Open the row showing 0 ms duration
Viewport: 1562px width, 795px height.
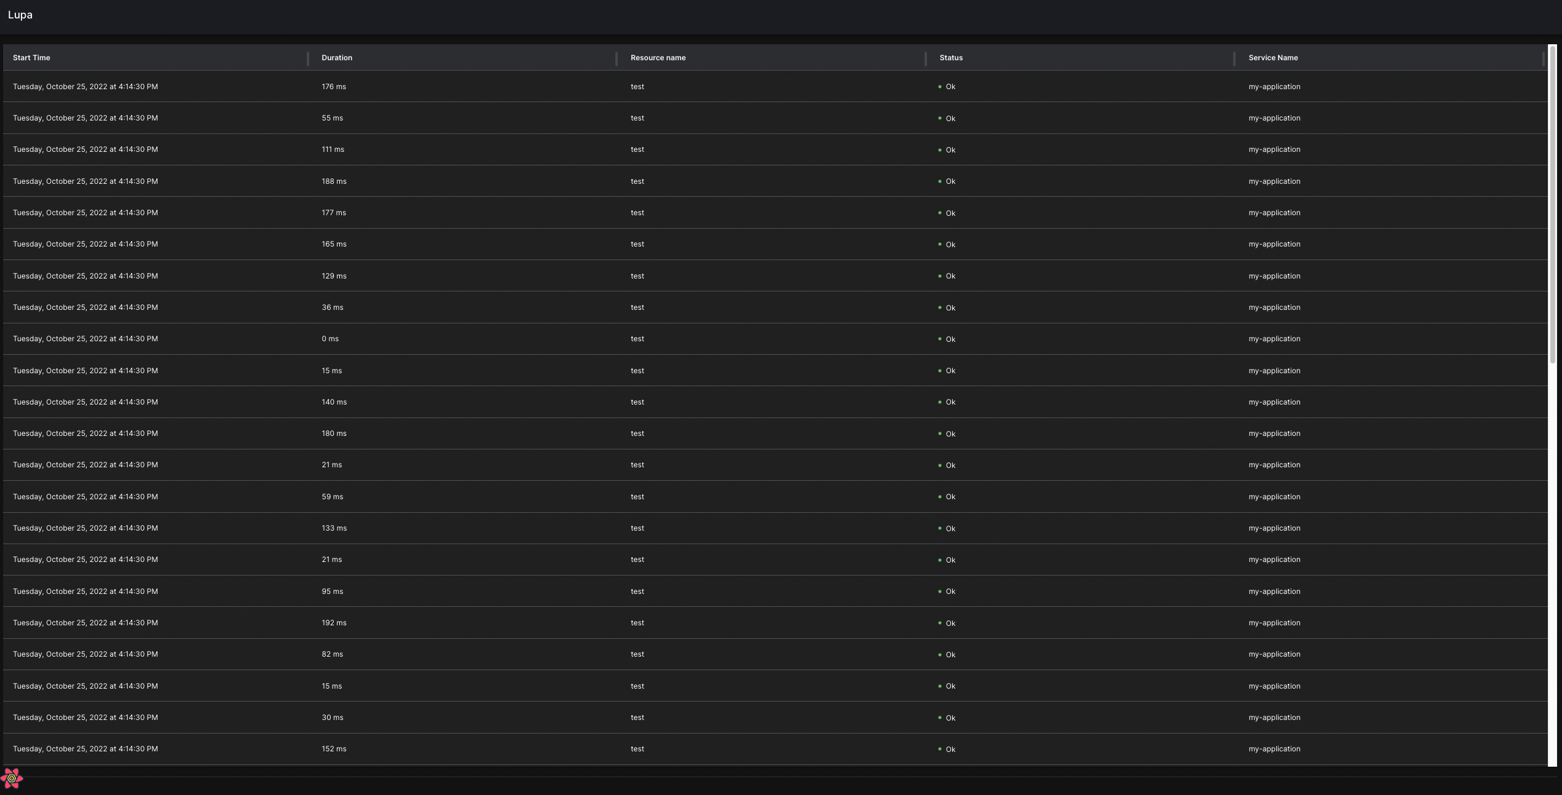point(330,339)
